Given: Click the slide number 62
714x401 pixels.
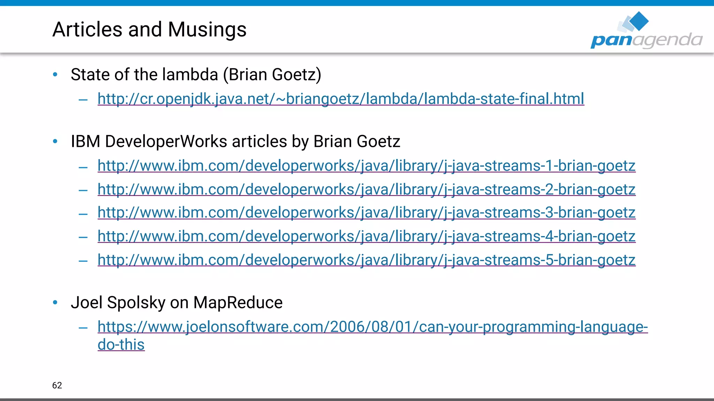Looking at the screenshot, I should pos(57,385).
